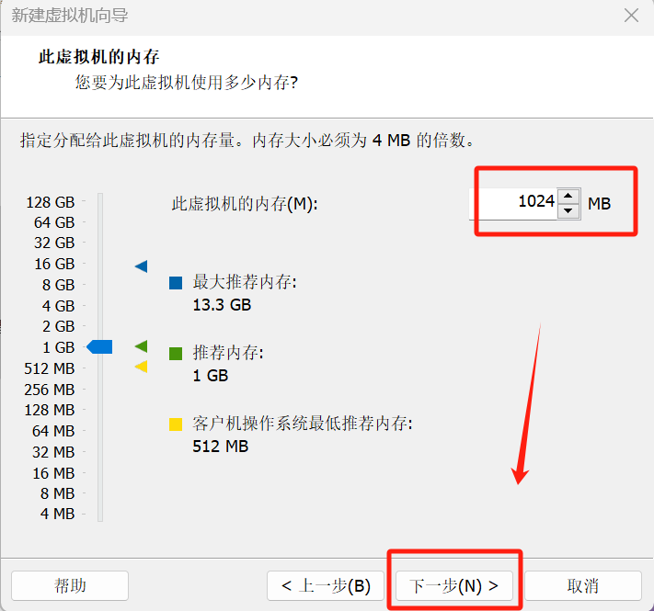
Task: Click the blue maximum recommended memory marker
Action: (x=141, y=266)
